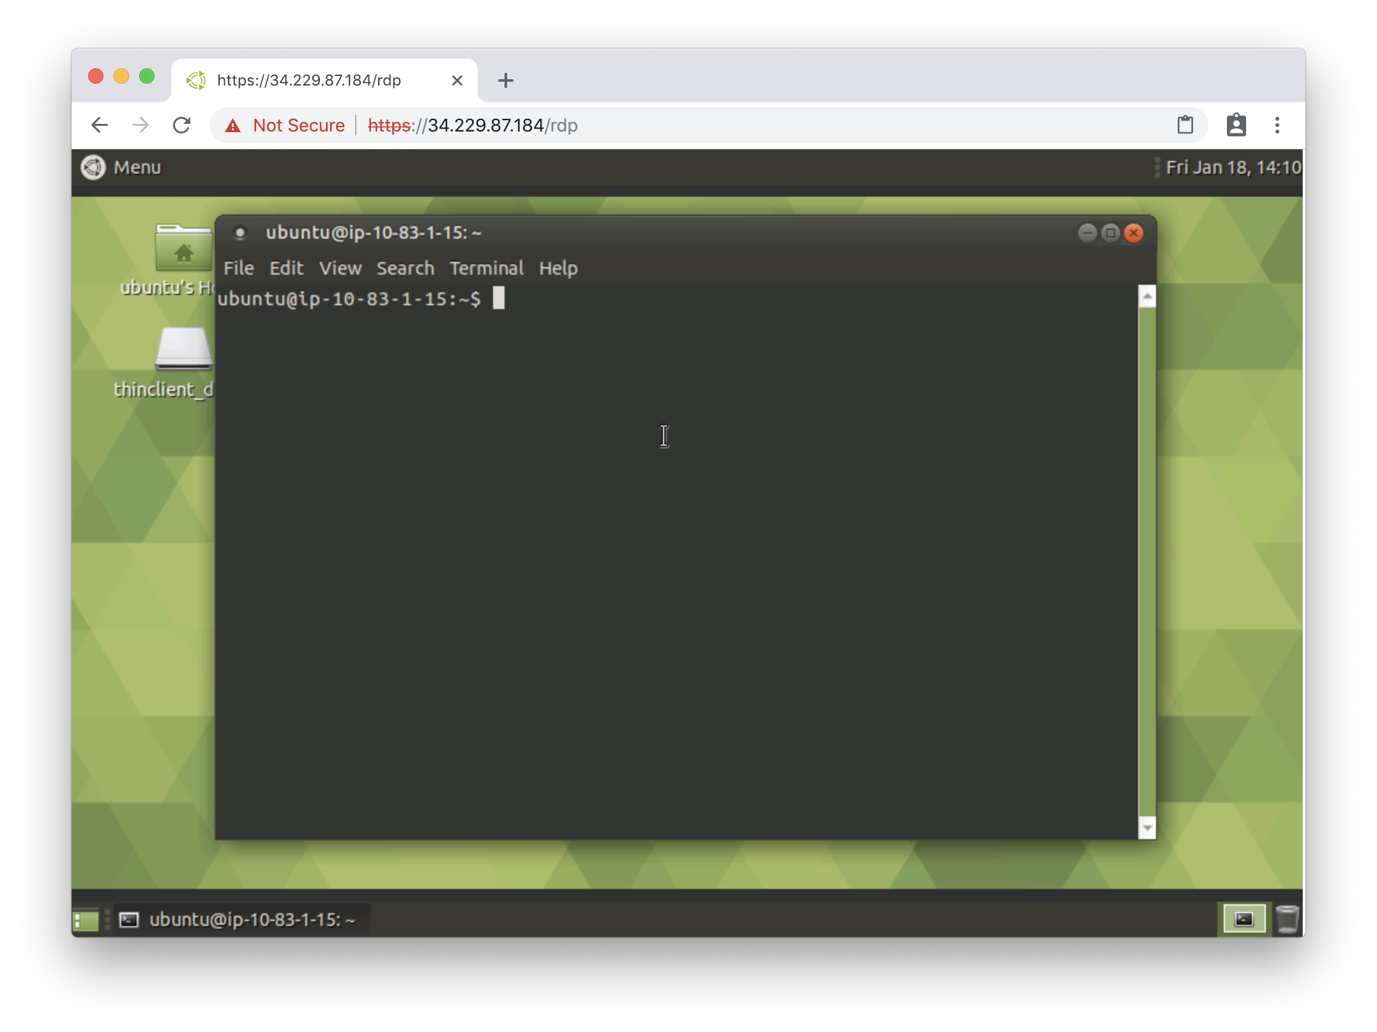This screenshot has width=1377, height=1032.
Task: Expand the Search menu in terminal
Action: click(405, 268)
